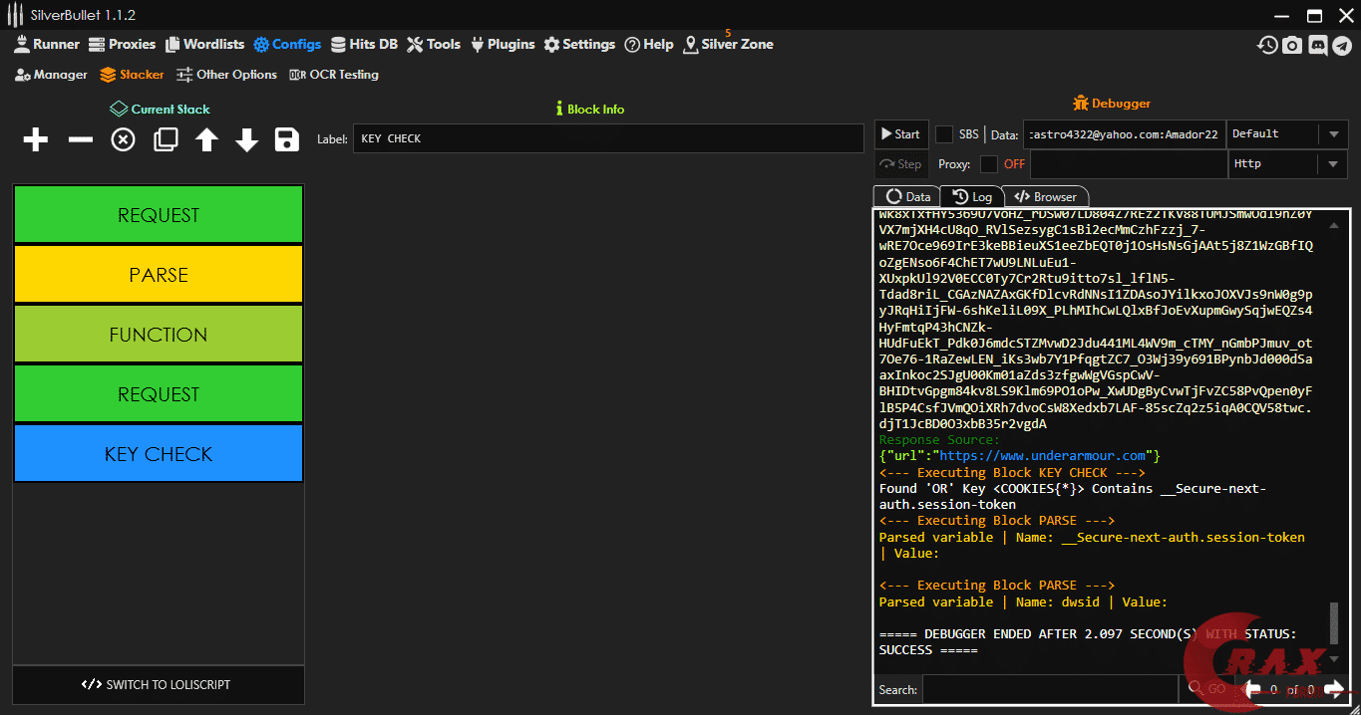Screen dimensions: 1361x715
Task: Click the log Search input field
Action: click(x=1049, y=689)
